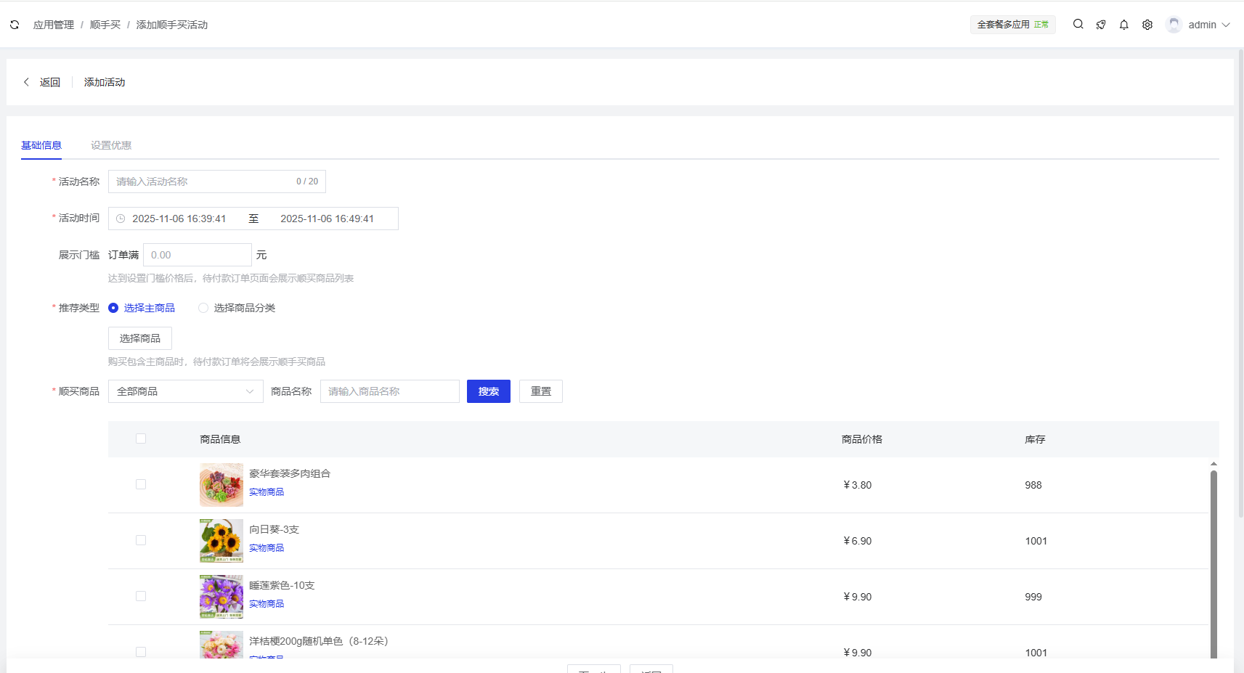Click the rocket icon in header
The image size is (1244, 673).
(x=1101, y=25)
